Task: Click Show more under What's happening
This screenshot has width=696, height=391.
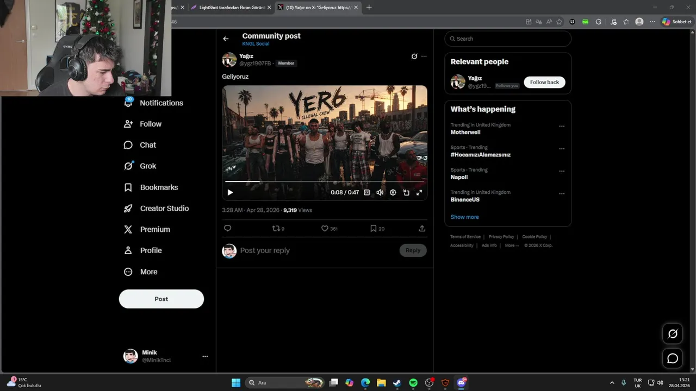Action: coord(464,217)
